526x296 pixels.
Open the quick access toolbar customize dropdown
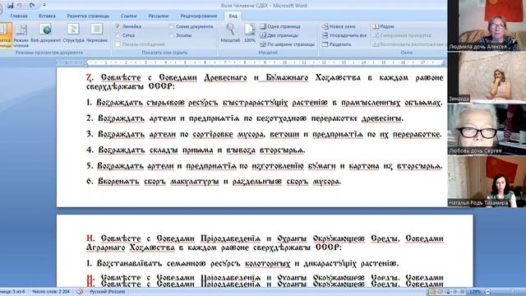tap(44, 6)
